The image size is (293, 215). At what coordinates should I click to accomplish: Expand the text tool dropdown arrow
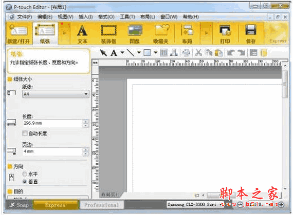tap(122, 52)
